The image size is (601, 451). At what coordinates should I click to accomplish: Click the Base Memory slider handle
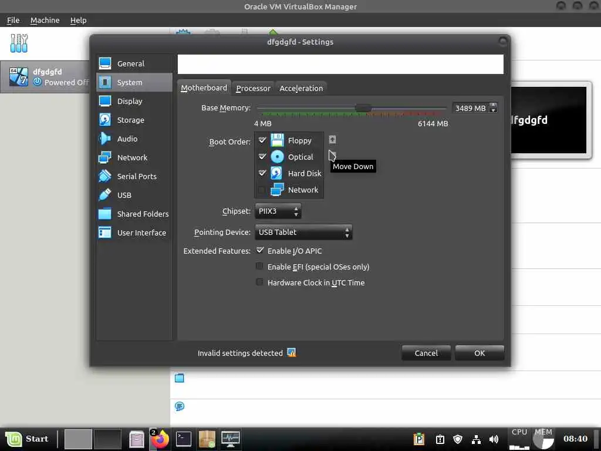coord(363,108)
